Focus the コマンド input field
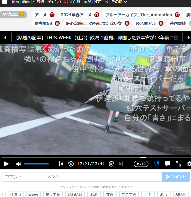Screen dimensions: 191x197 [x=21, y=177]
